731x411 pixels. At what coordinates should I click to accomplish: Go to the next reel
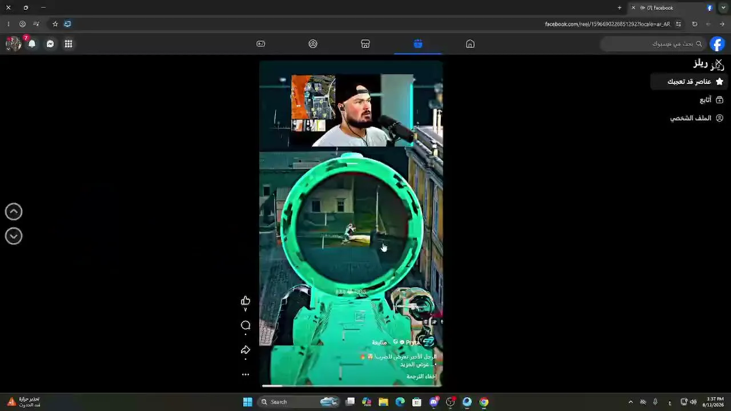pyautogui.click(x=14, y=236)
